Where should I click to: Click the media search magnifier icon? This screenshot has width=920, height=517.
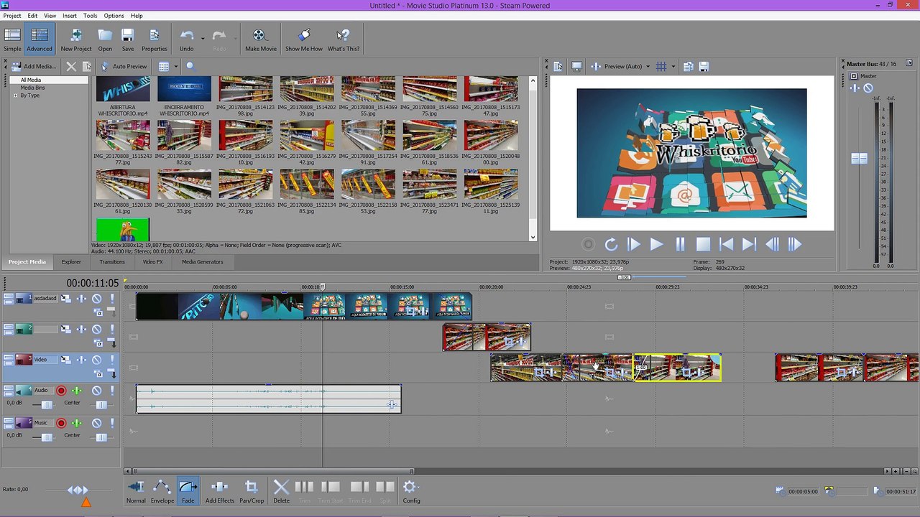click(190, 66)
